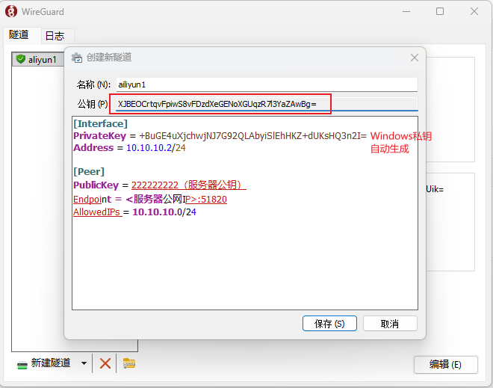Viewport: 493px width, 388px height.
Task: Click the red delete tunnel X icon
Action: 105,363
